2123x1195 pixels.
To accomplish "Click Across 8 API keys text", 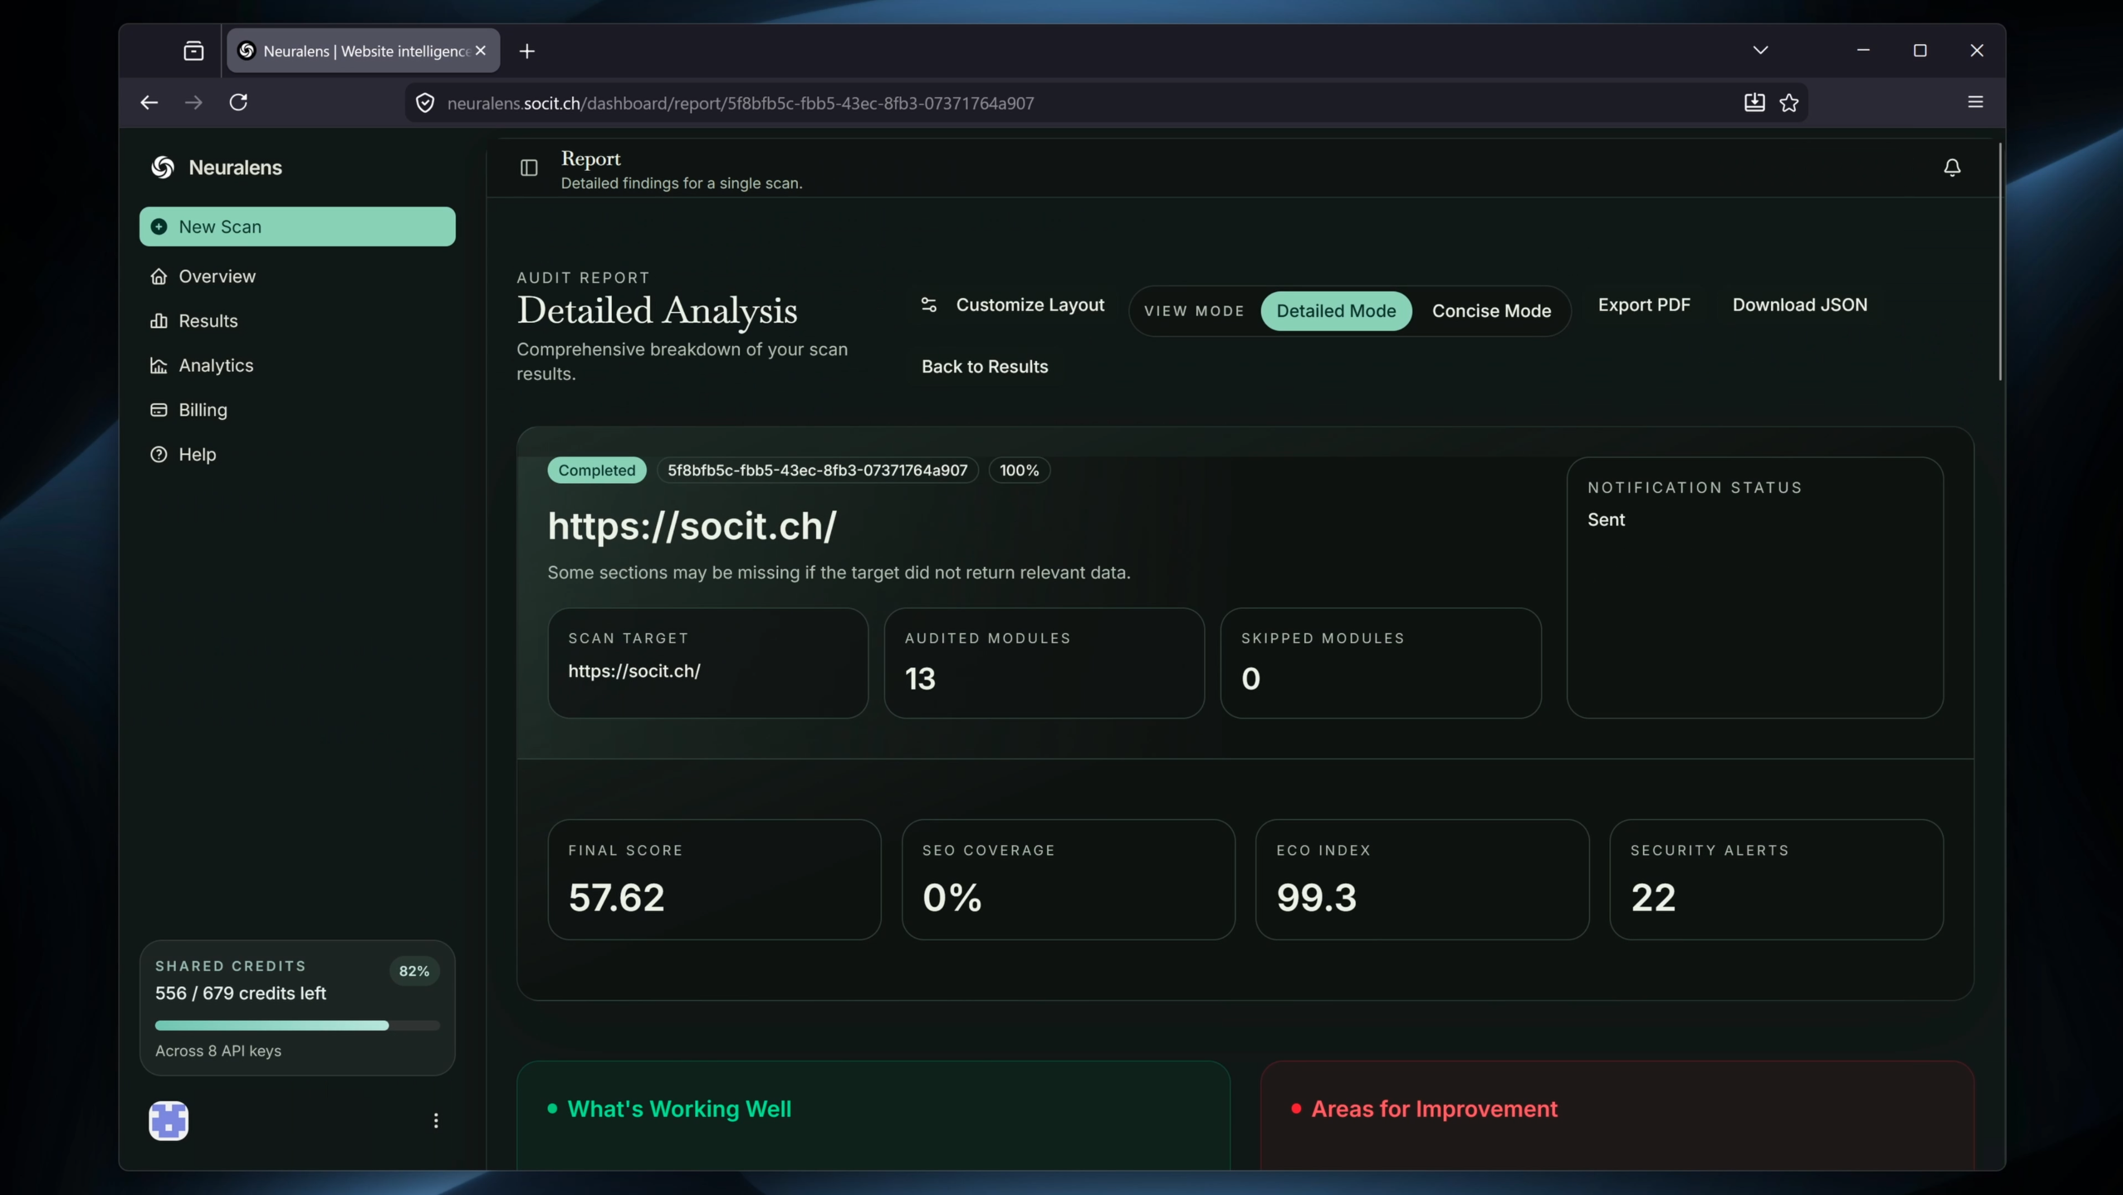I will point(218,1051).
